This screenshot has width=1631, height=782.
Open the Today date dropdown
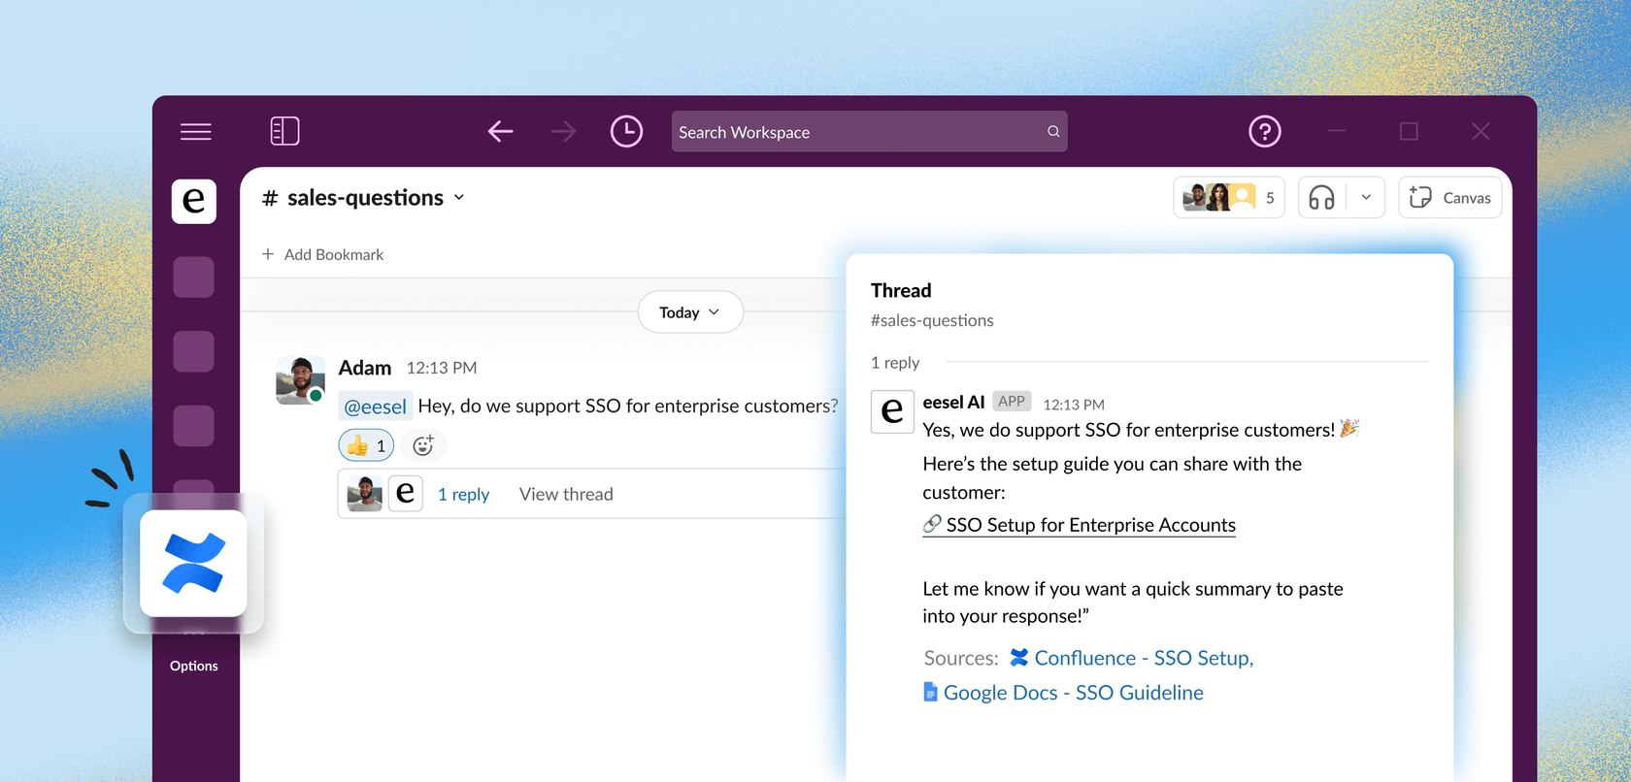690,312
